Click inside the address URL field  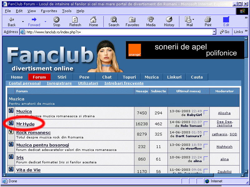click(x=119, y=32)
